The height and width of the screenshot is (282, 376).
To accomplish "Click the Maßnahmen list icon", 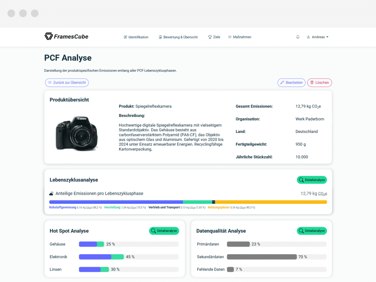I will [230, 37].
